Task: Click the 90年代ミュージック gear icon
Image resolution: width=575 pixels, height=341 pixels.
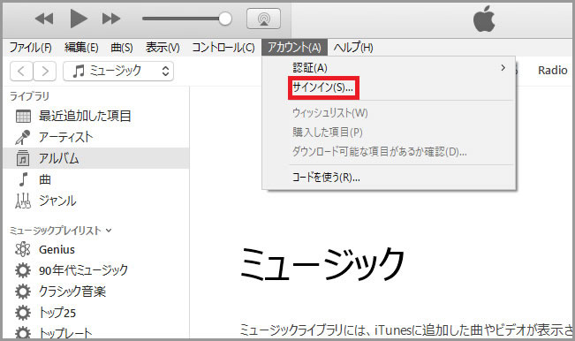Action: click(x=23, y=270)
